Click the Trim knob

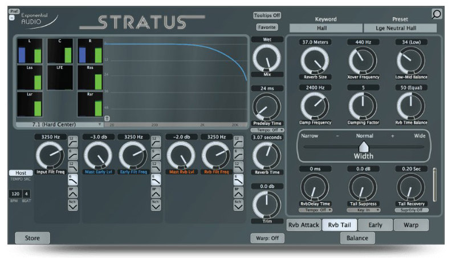[267, 204]
